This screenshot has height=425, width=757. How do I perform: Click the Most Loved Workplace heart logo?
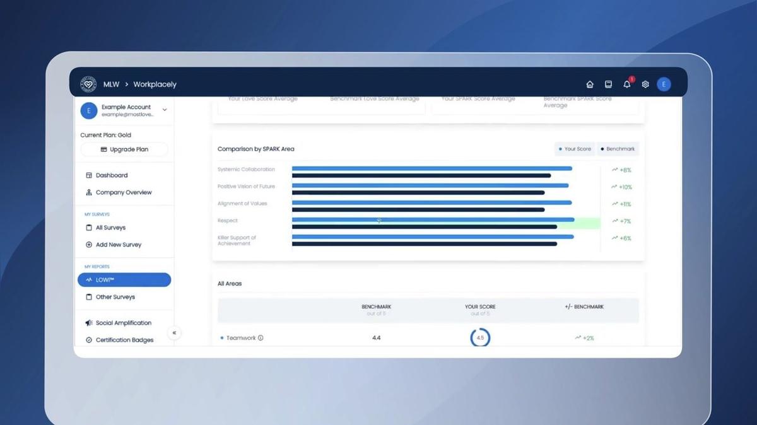coord(88,84)
